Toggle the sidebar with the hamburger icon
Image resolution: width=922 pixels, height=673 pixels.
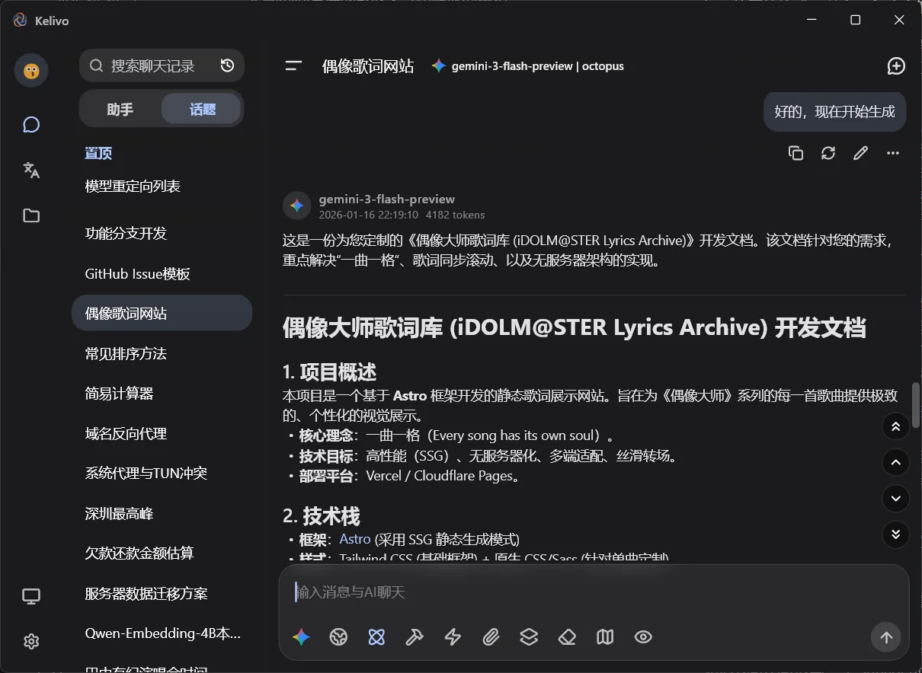293,66
